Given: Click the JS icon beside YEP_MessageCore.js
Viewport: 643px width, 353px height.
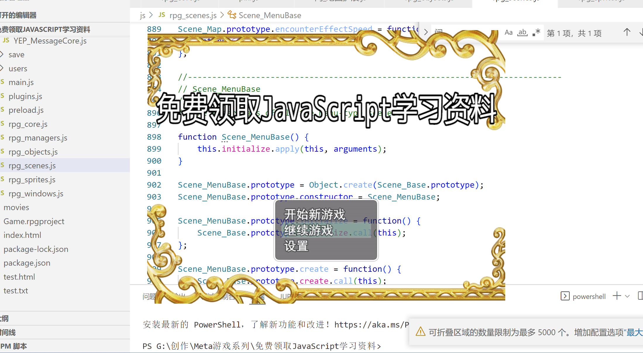Looking at the screenshot, I should 6,40.
